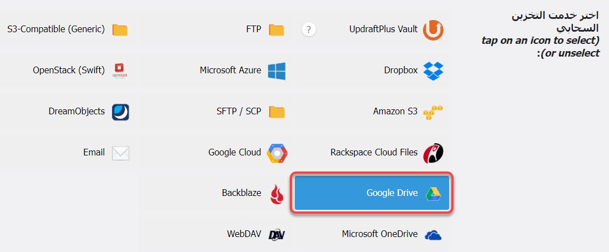Image resolution: width=609 pixels, height=252 pixels.
Task: Click the Email envelope icon
Action: click(120, 153)
